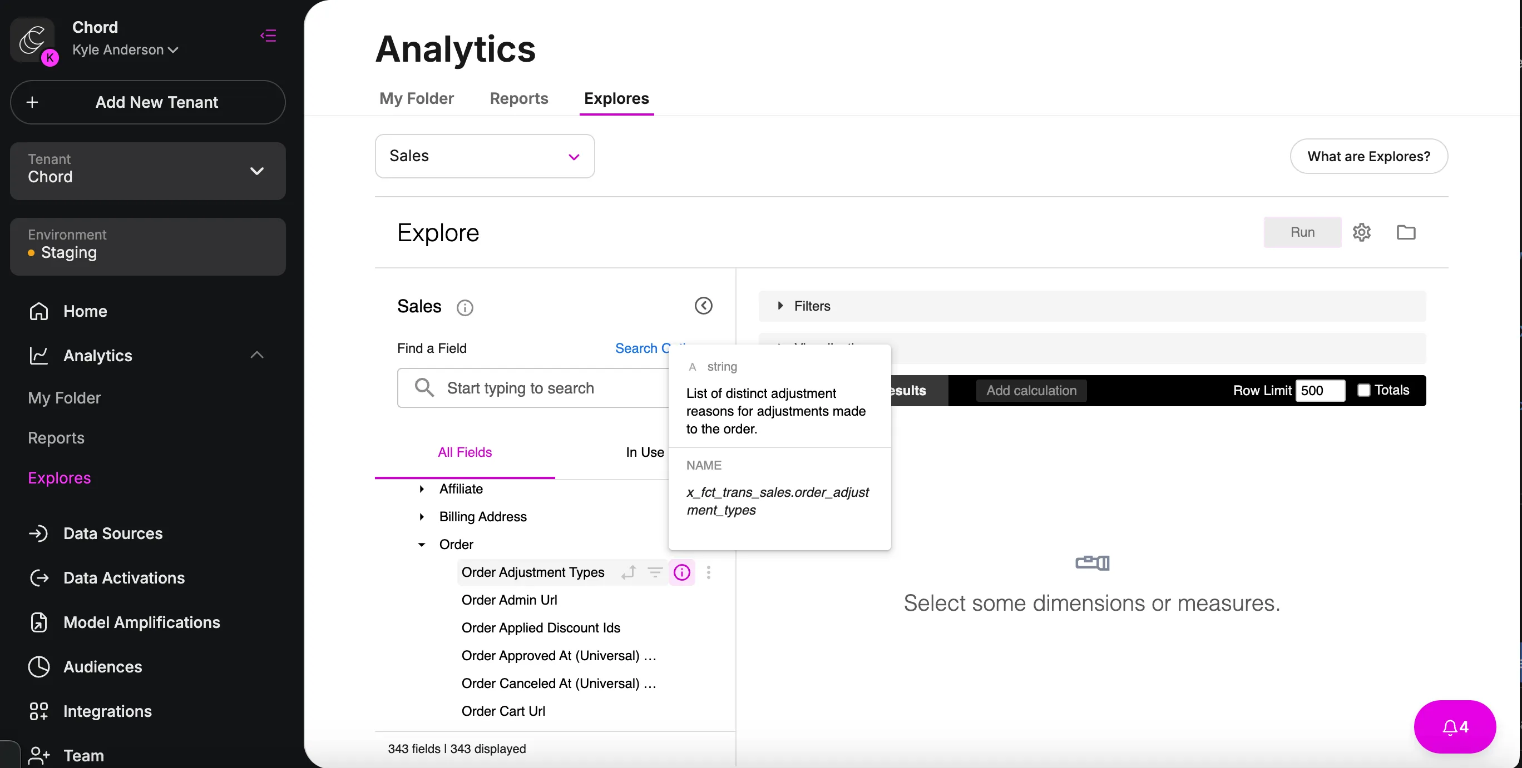Click the info icon for Order Adjustment Types

click(682, 572)
